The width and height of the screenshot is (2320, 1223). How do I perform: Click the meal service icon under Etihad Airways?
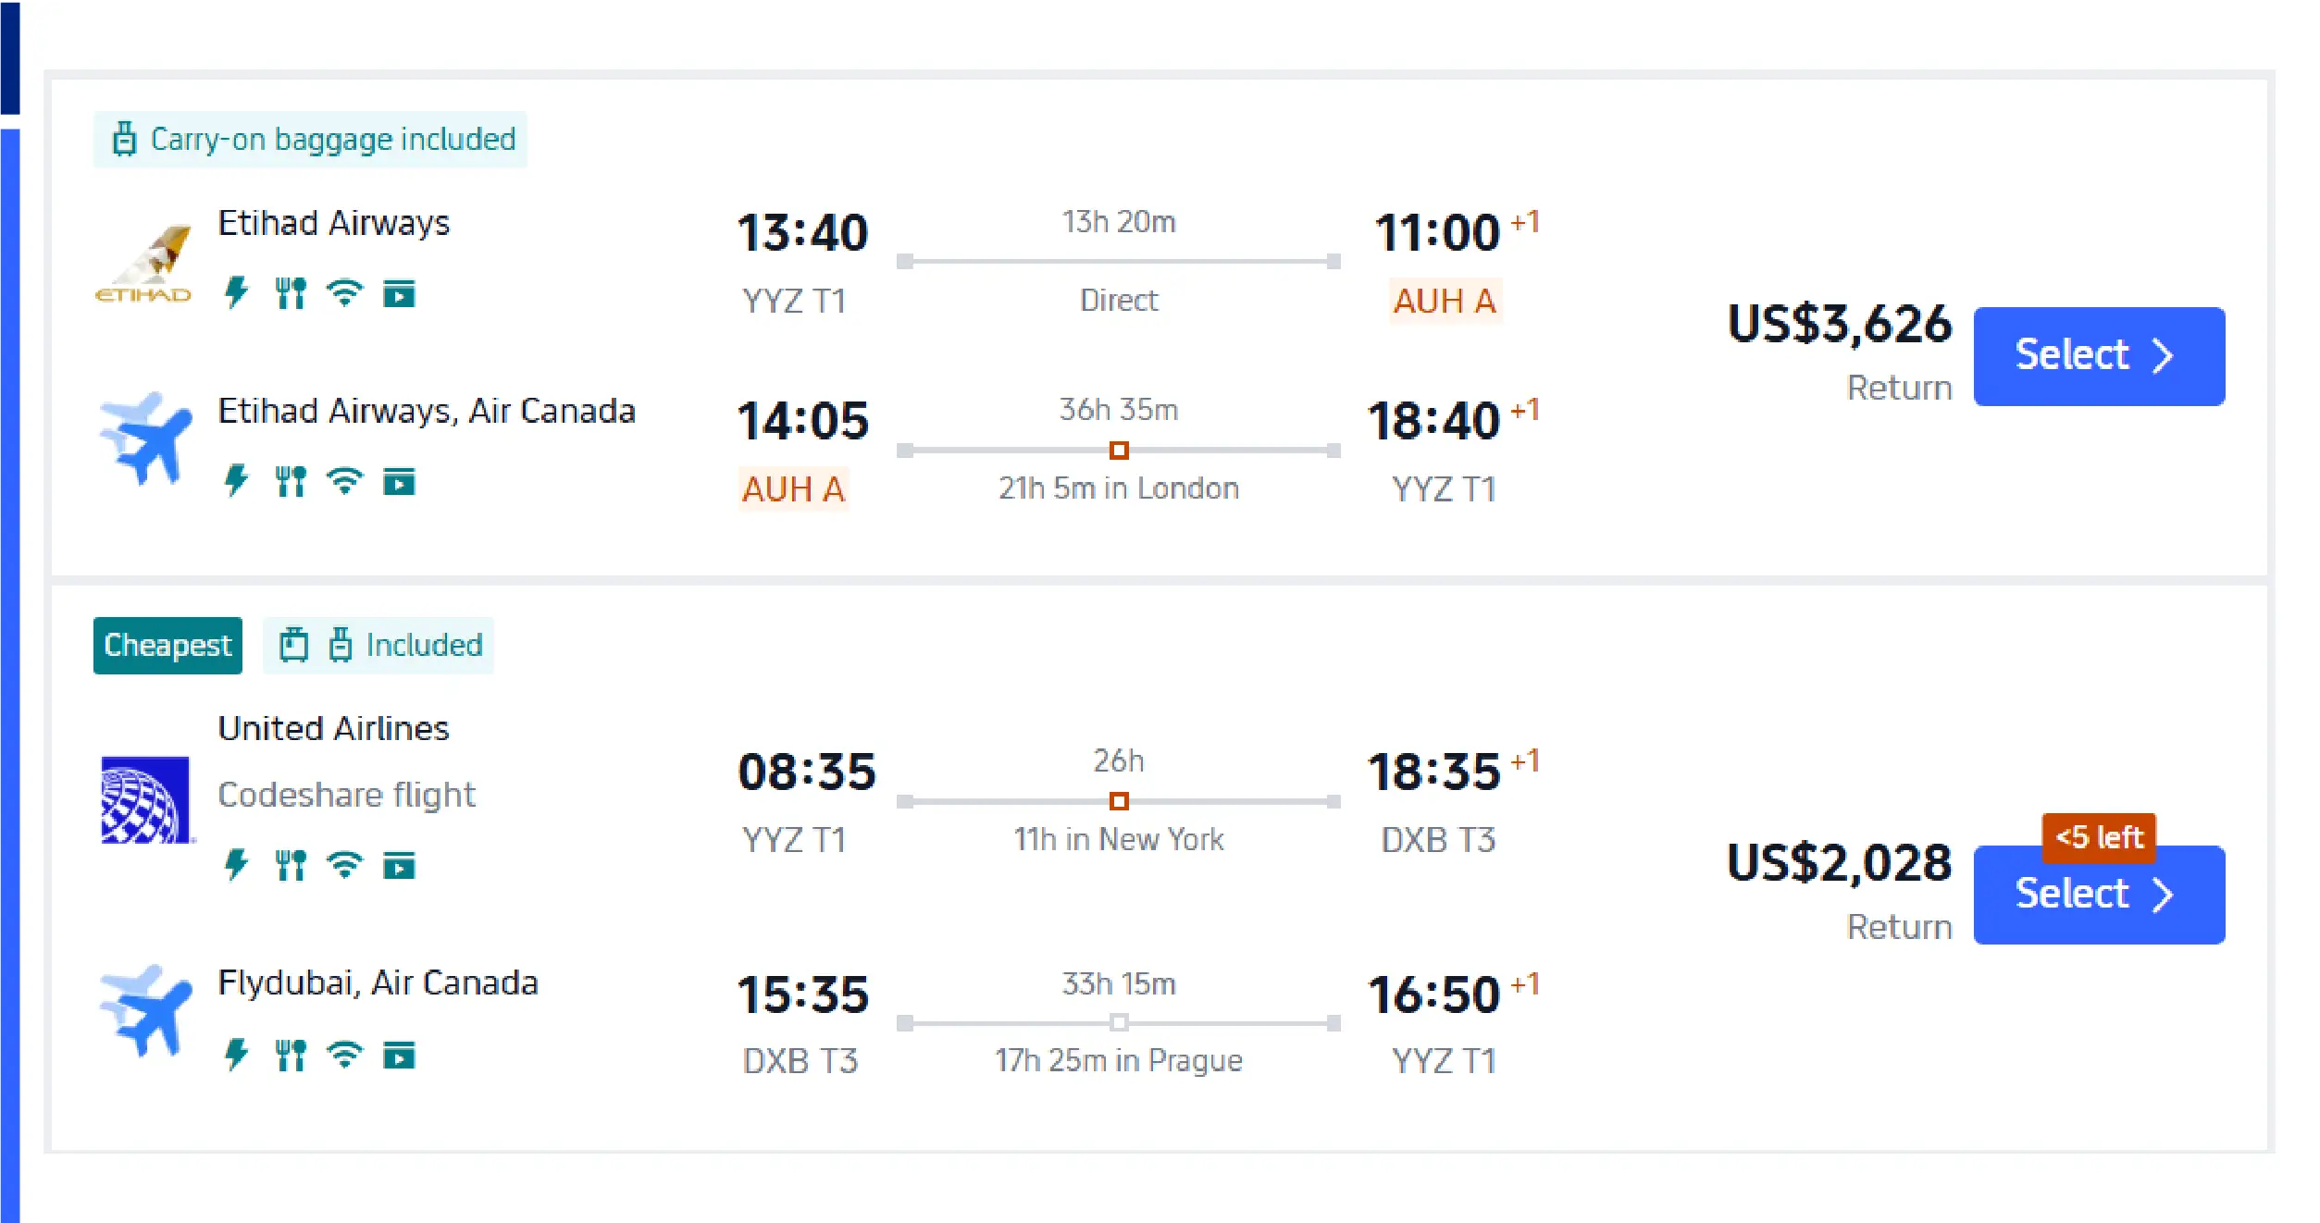point(290,293)
